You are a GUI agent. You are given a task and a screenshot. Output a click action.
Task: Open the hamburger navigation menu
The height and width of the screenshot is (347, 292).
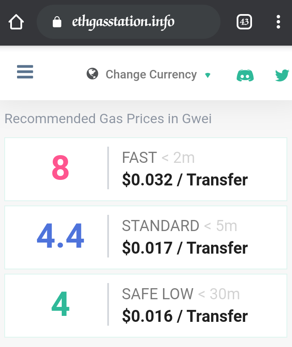pos(25,72)
